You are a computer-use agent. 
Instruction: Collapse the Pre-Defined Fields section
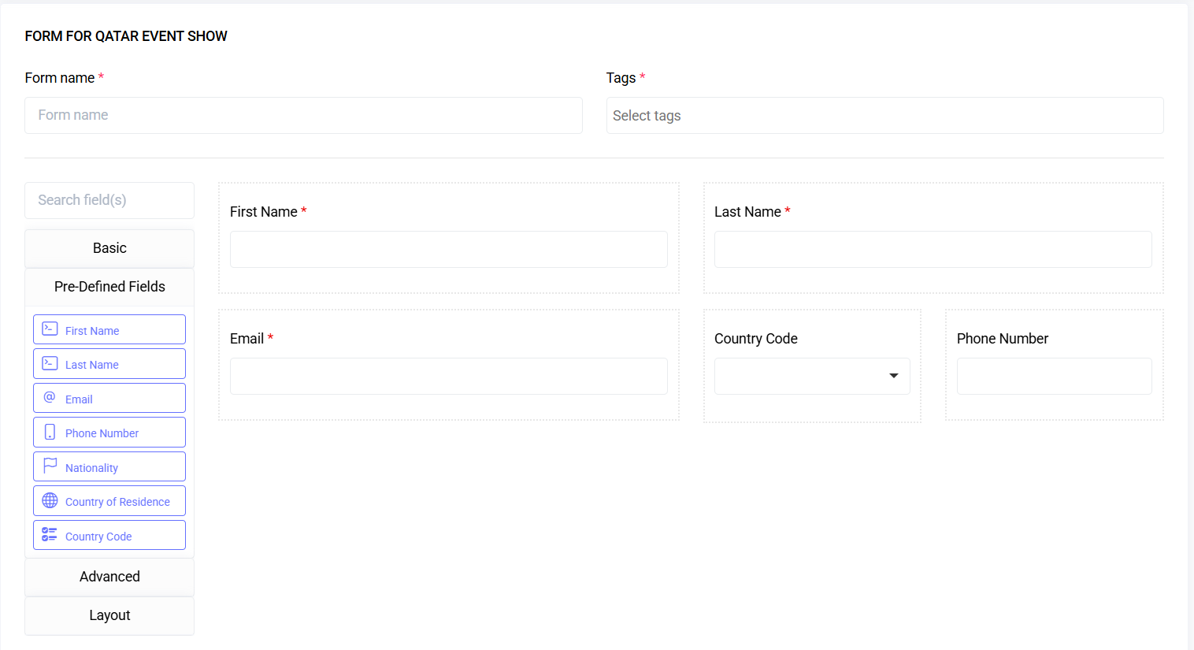109,287
